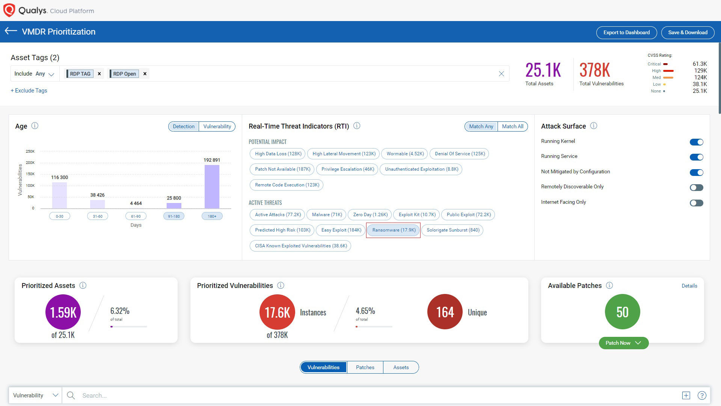The image size is (721, 406).
Task: Clear all asset tags with X icon
Action: (x=501, y=74)
